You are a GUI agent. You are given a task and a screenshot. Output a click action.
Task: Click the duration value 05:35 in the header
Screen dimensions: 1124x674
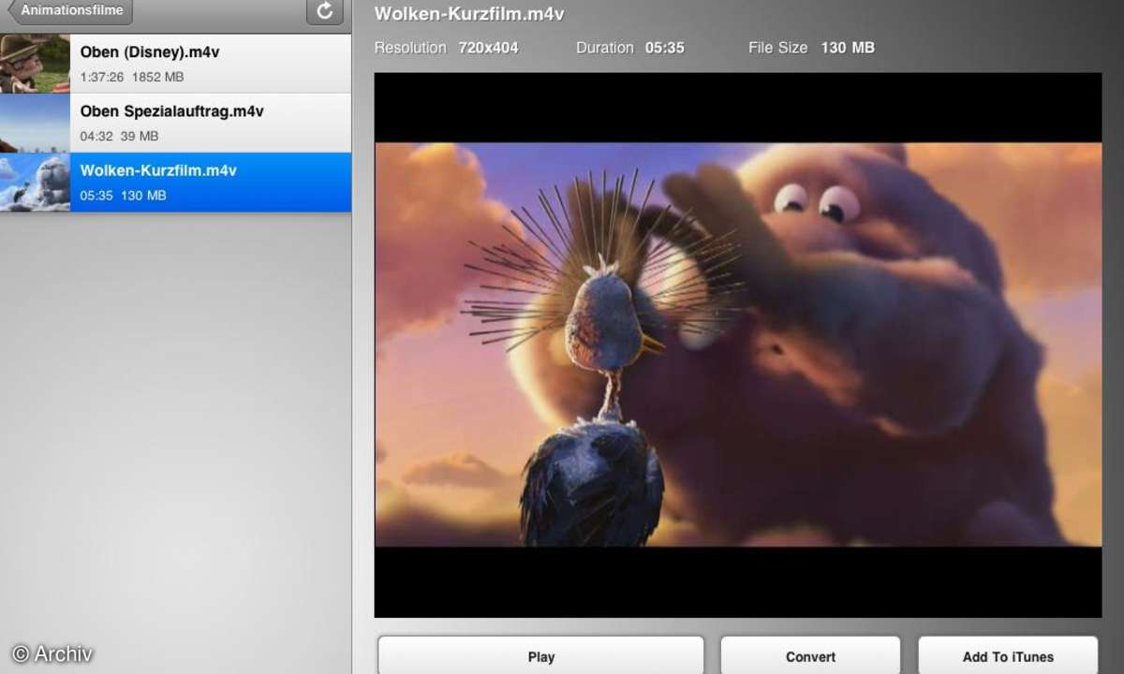664,48
